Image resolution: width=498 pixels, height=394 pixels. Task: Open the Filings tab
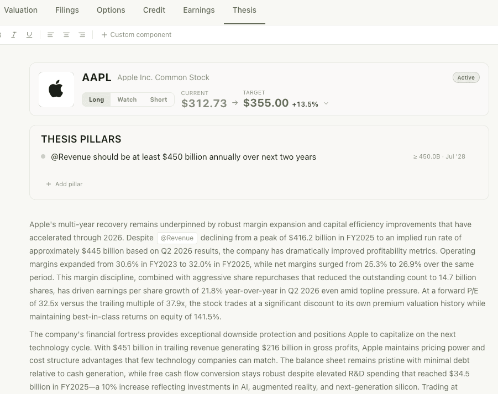tap(67, 10)
